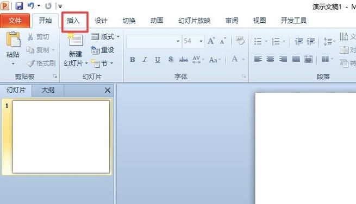Close the slides/outline pane
This screenshot has height=204, width=356.
coord(108,90)
